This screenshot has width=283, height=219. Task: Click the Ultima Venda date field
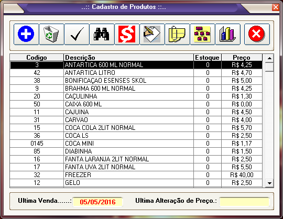97,202
